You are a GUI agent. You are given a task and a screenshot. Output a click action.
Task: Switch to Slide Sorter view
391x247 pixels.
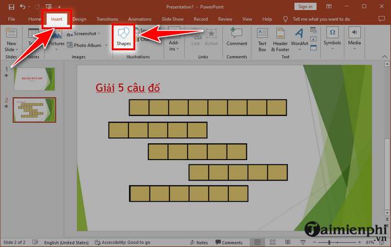point(272,242)
